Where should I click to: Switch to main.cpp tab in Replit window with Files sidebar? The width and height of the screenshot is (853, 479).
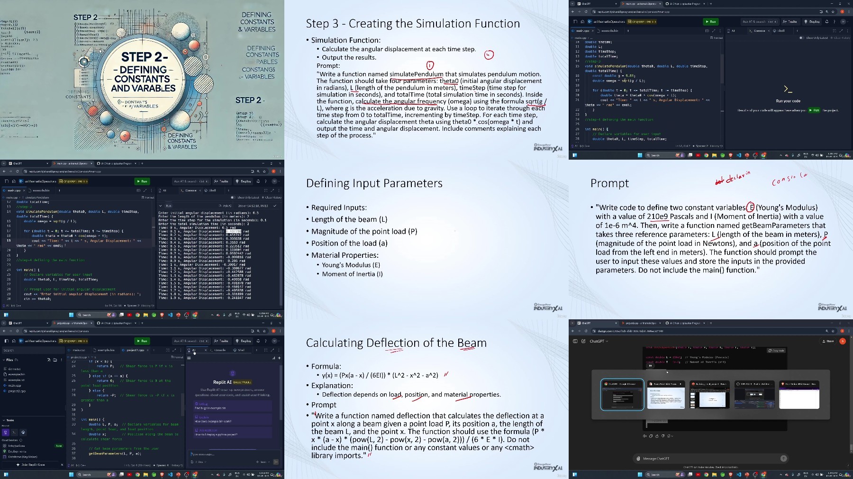tap(79, 350)
